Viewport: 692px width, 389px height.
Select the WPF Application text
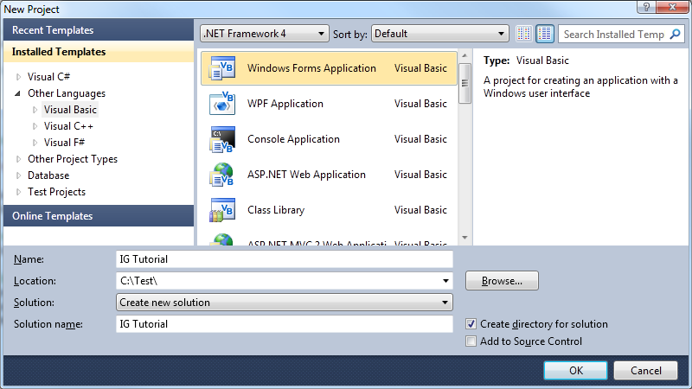[285, 104]
